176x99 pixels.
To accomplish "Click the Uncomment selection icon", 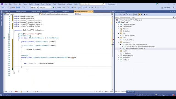I will pos(92,7).
